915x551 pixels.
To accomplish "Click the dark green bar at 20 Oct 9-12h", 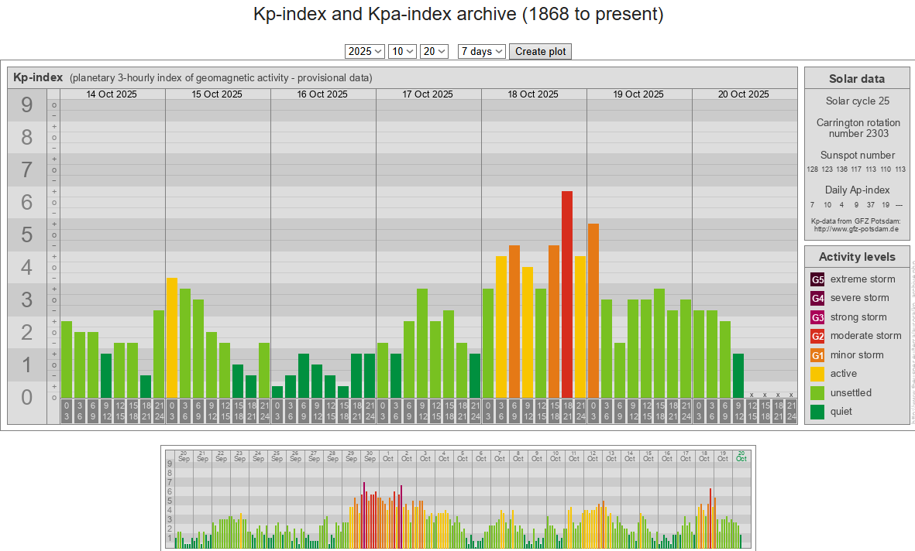I will (x=738, y=375).
